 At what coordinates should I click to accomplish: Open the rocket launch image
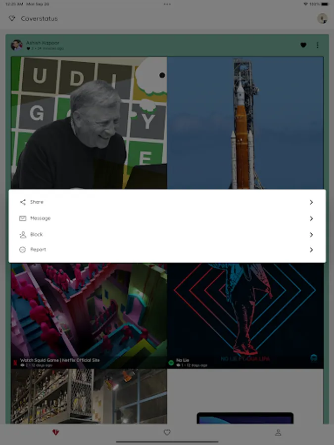245,123
